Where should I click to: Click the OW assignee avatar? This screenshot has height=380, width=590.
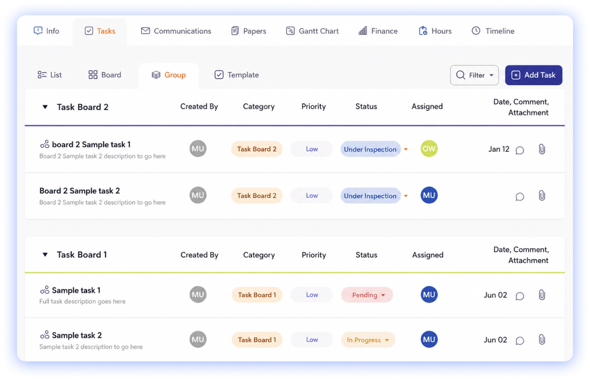pos(429,149)
